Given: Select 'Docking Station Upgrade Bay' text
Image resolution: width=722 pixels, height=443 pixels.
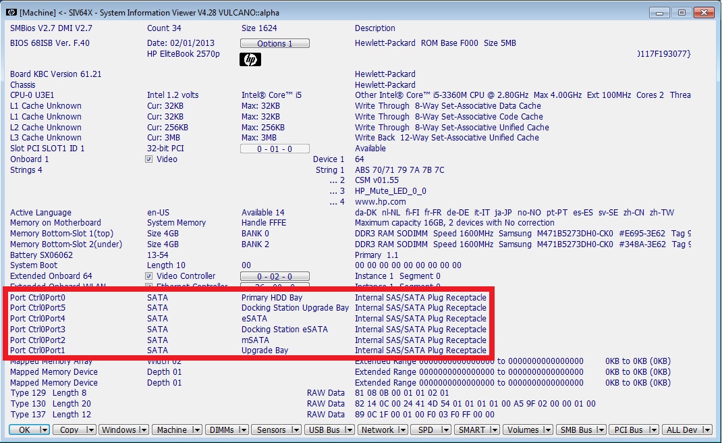Looking at the screenshot, I should pos(295,307).
